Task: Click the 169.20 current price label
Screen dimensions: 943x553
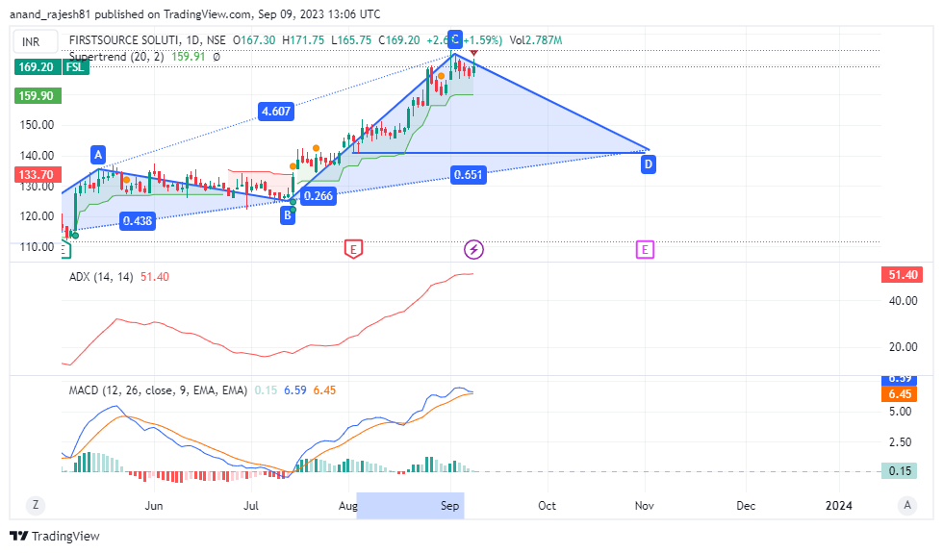Action: coord(37,66)
